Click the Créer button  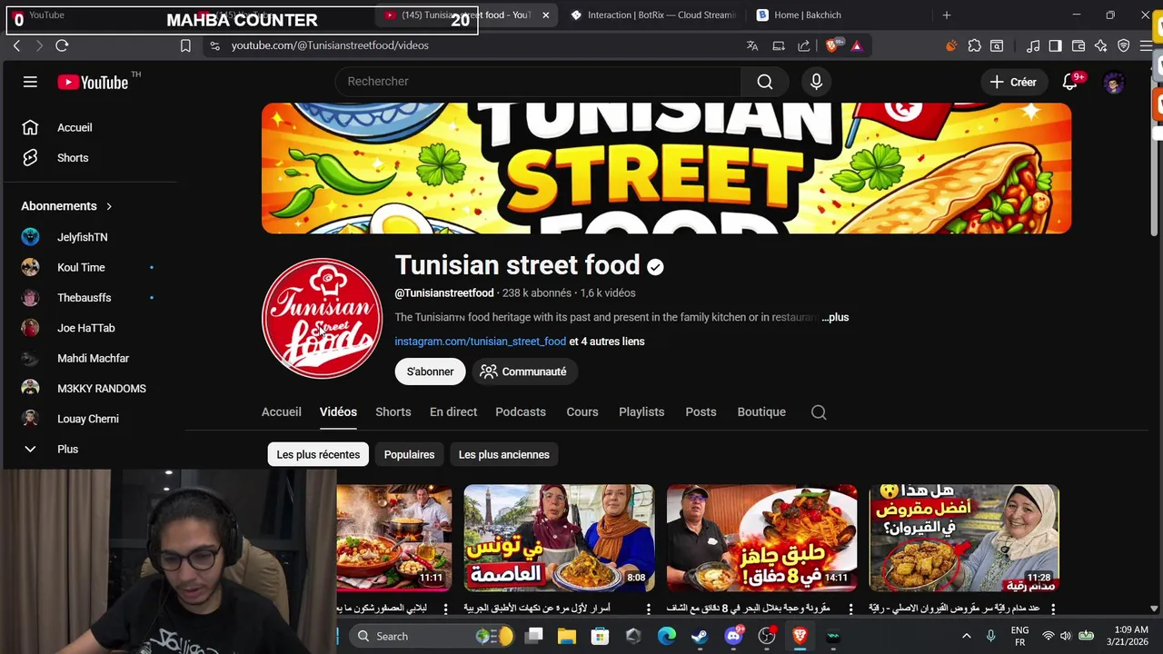1013,82
